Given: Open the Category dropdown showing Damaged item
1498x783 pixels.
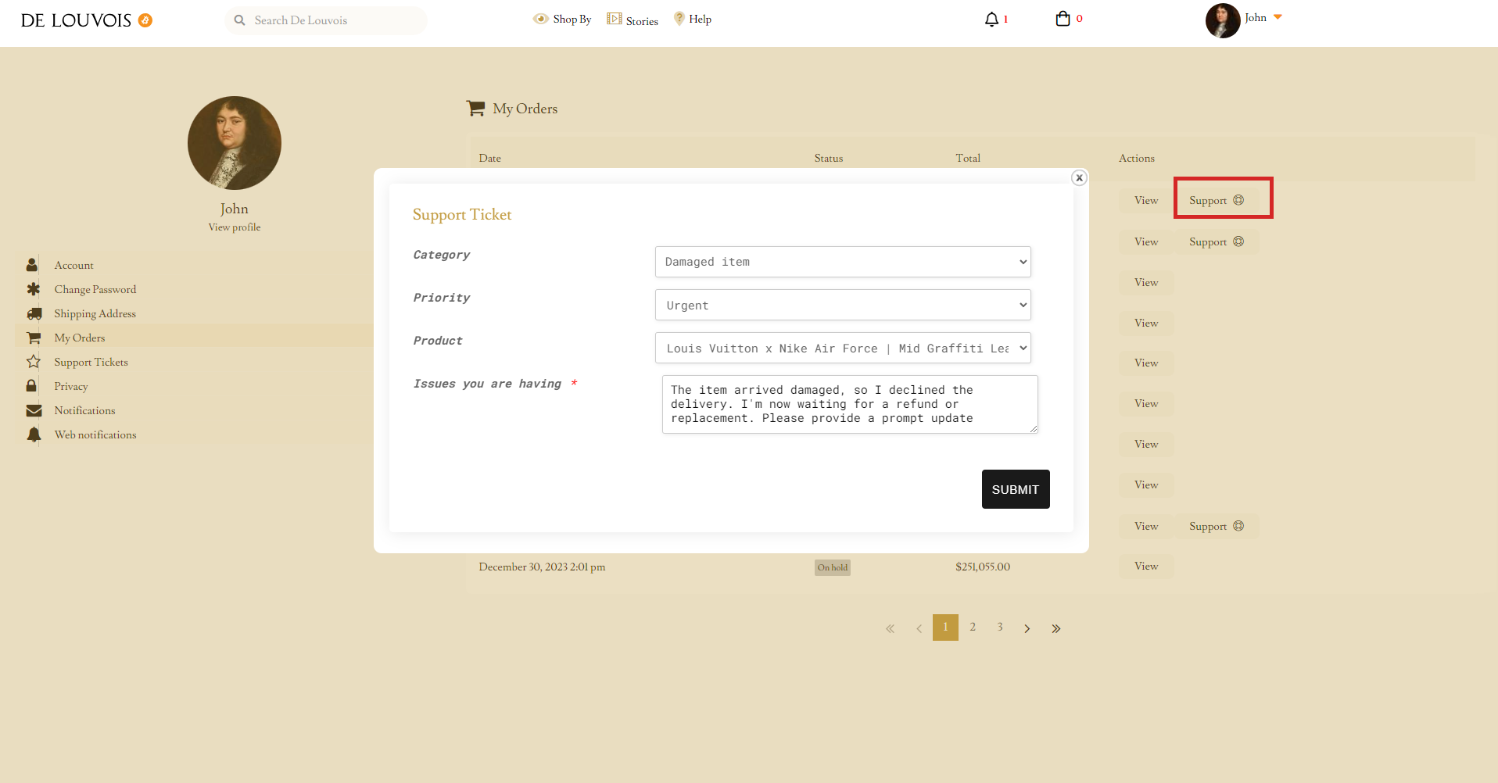Looking at the screenshot, I should pyautogui.click(x=842, y=262).
